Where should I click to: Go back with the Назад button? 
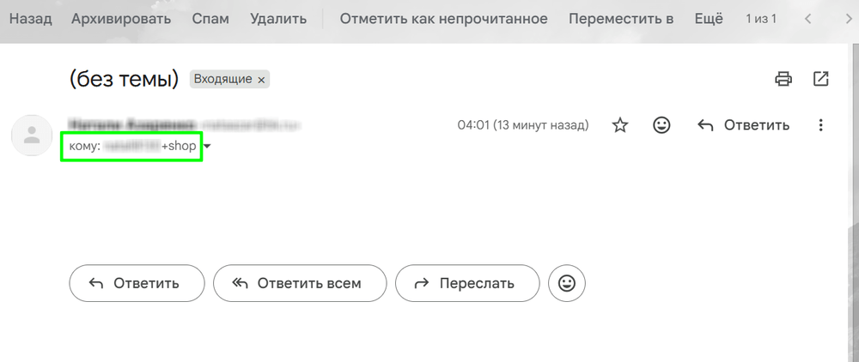tap(32, 19)
